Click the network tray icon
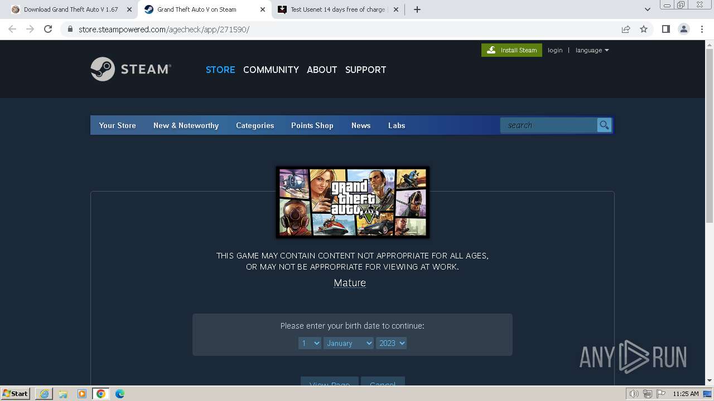714x401 pixels. (648, 394)
